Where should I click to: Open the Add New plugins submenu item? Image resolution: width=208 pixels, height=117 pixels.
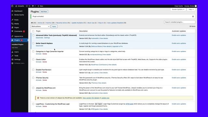click(x=15, y=48)
